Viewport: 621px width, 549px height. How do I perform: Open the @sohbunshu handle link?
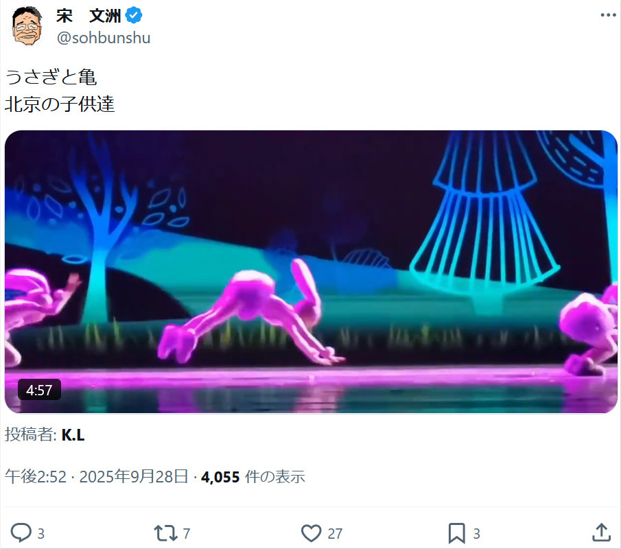click(x=104, y=38)
